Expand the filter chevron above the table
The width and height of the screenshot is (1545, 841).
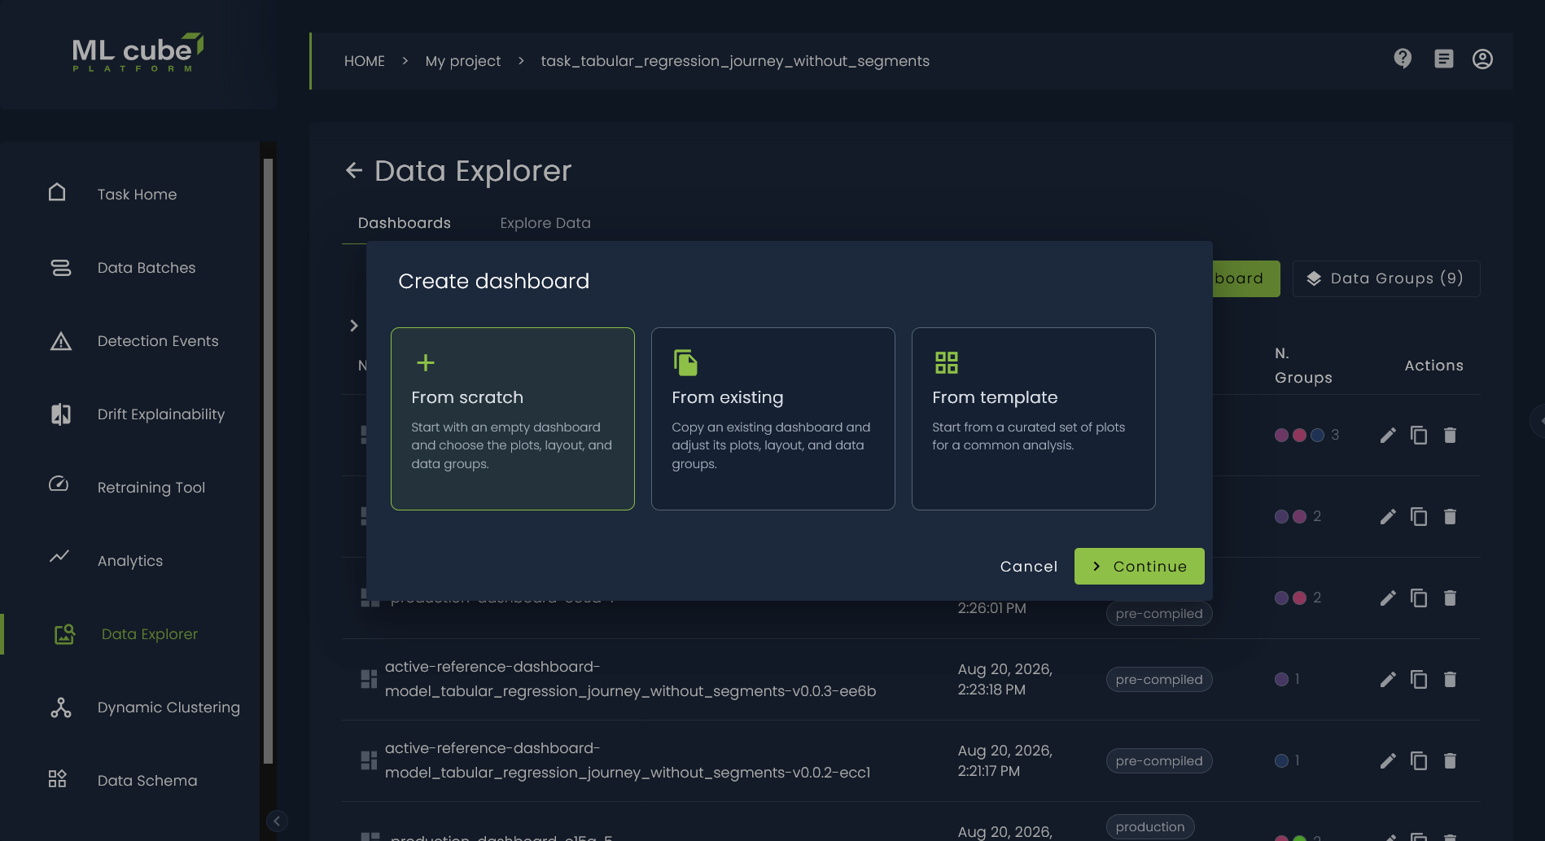coord(354,326)
